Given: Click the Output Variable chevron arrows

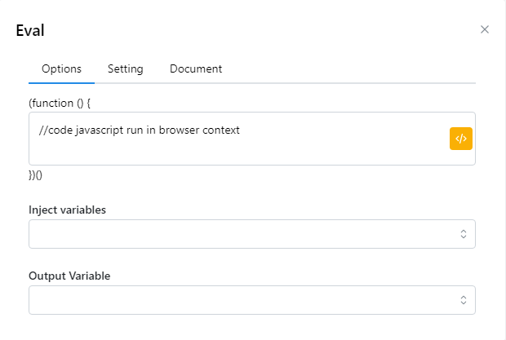Looking at the screenshot, I should 463,300.
